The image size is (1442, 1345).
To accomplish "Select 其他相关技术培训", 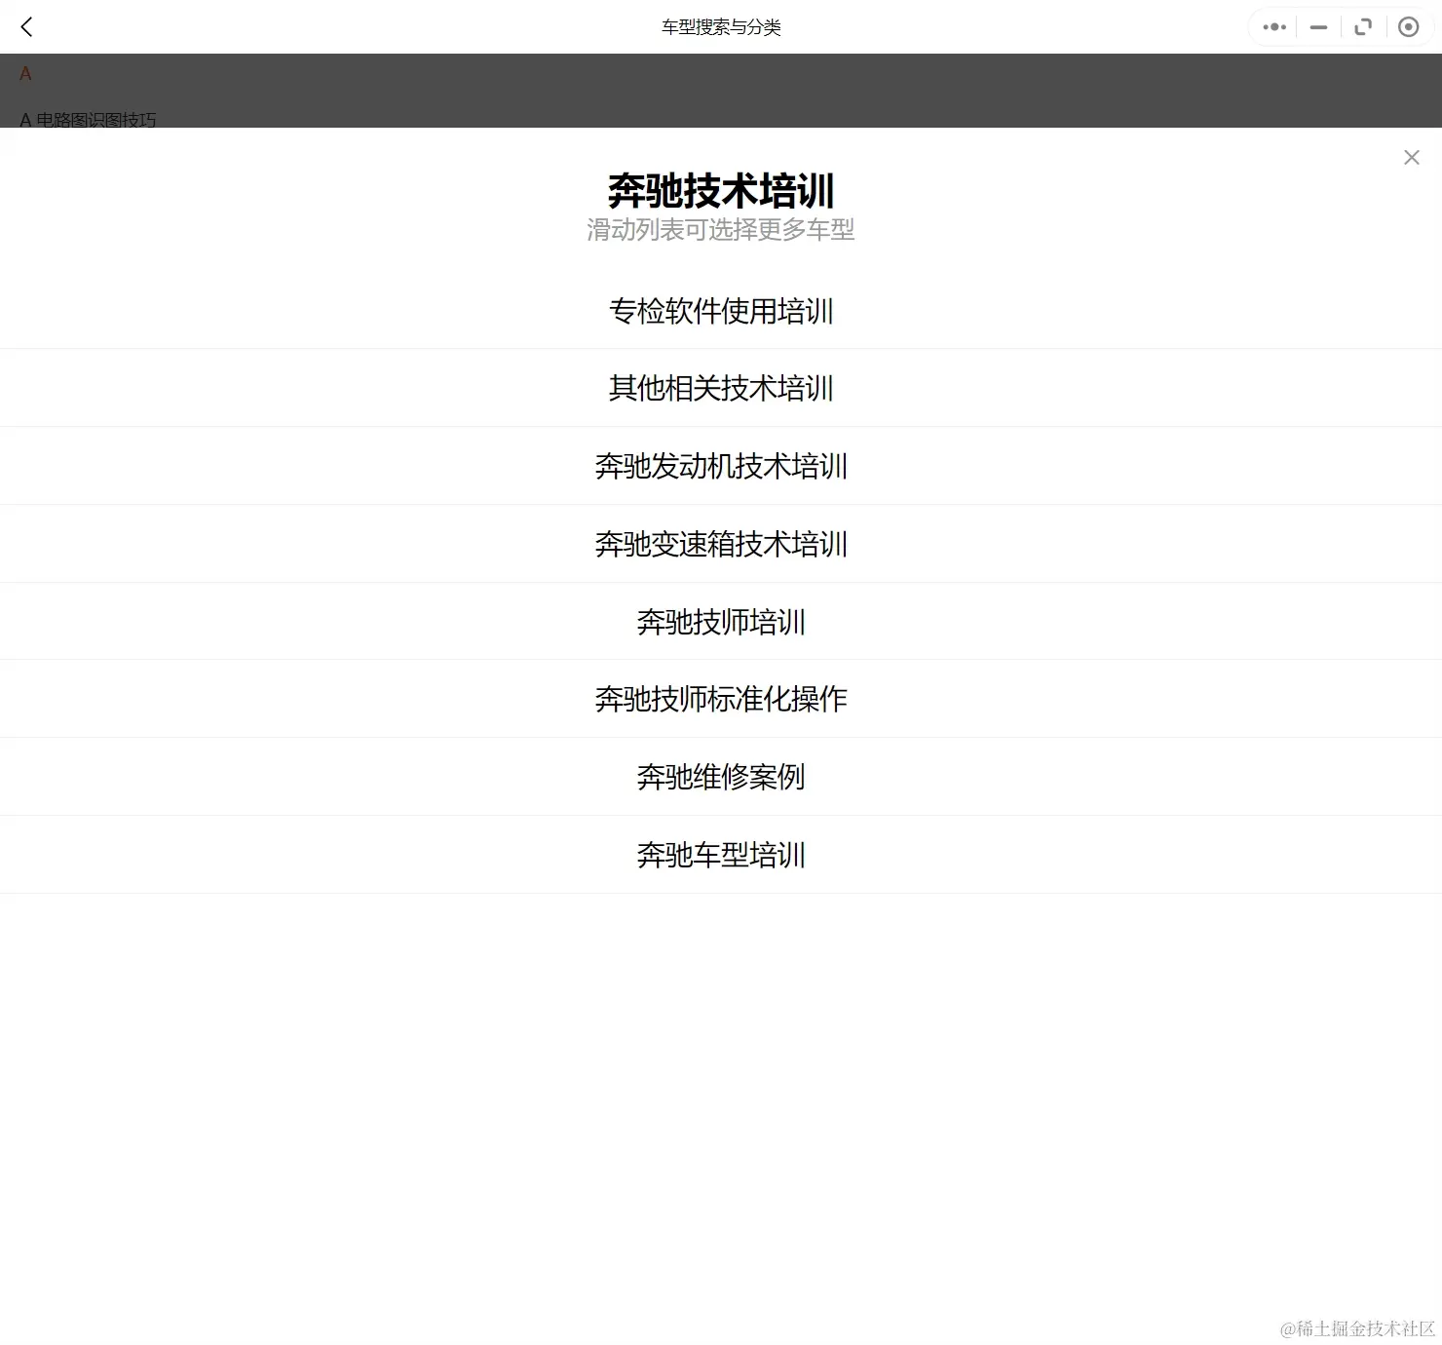I will tap(721, 388).
